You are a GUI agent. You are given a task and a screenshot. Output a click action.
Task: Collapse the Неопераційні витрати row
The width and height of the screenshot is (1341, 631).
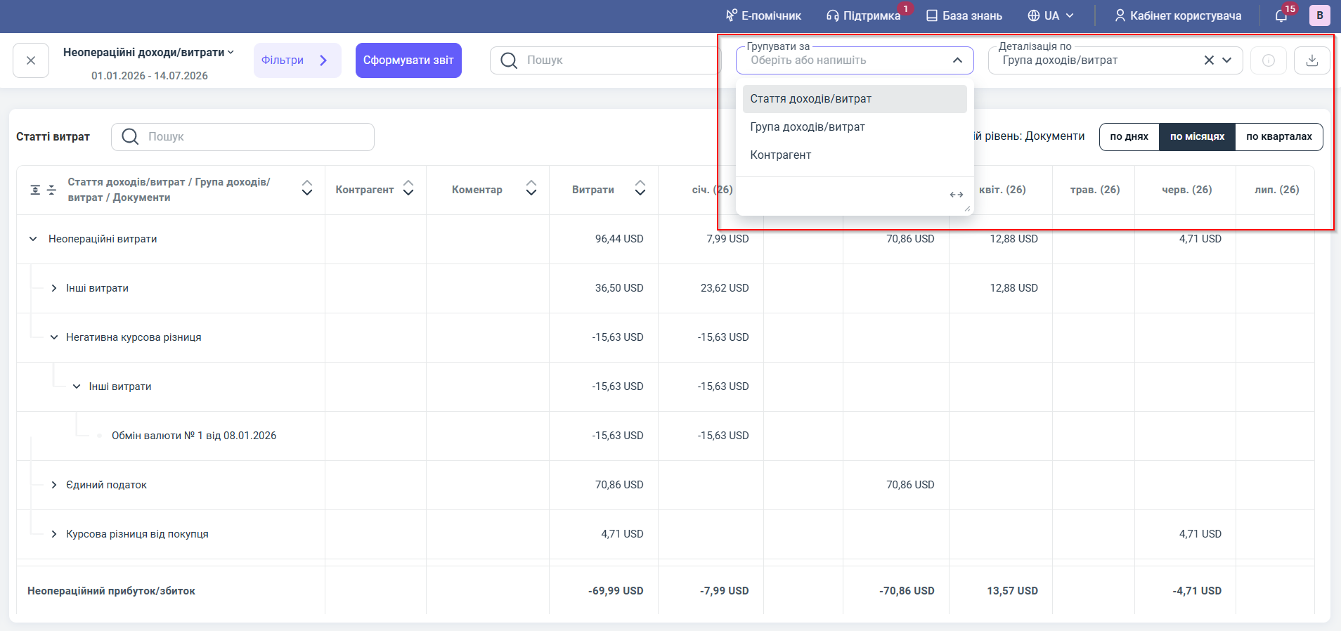pyautogui.click(x=33, y=239)
